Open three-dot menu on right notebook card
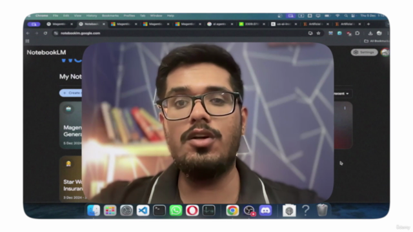The height and width of the screenshot is (232, 413). (345, 108)
